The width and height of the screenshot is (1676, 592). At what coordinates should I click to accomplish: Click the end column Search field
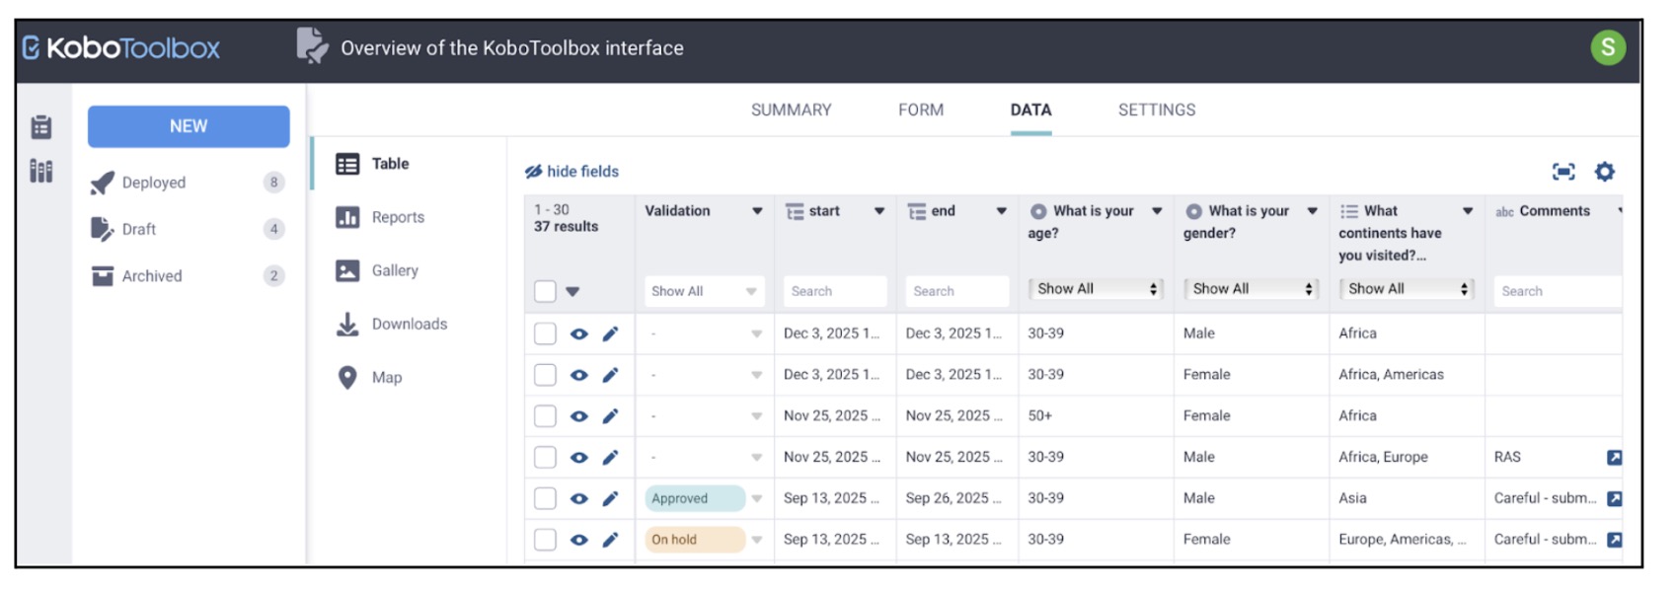point(957,291)
